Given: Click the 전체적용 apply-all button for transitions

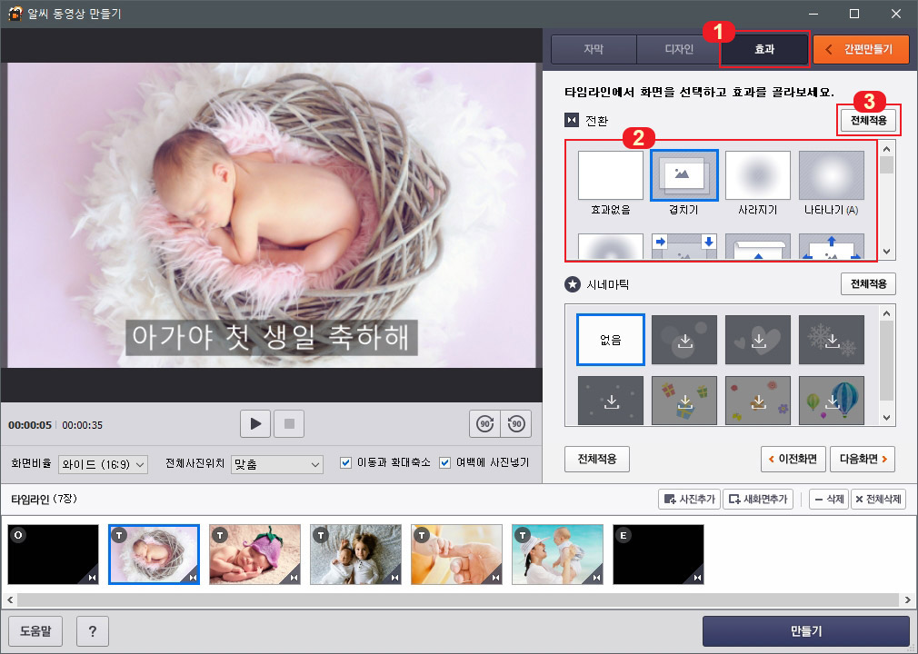Looking at the screenshot, I should pos(868,119).
